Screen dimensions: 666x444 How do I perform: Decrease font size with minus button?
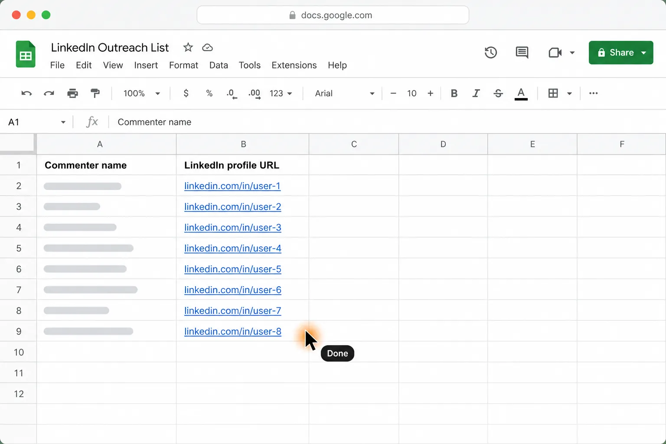[x=393, y=93]
